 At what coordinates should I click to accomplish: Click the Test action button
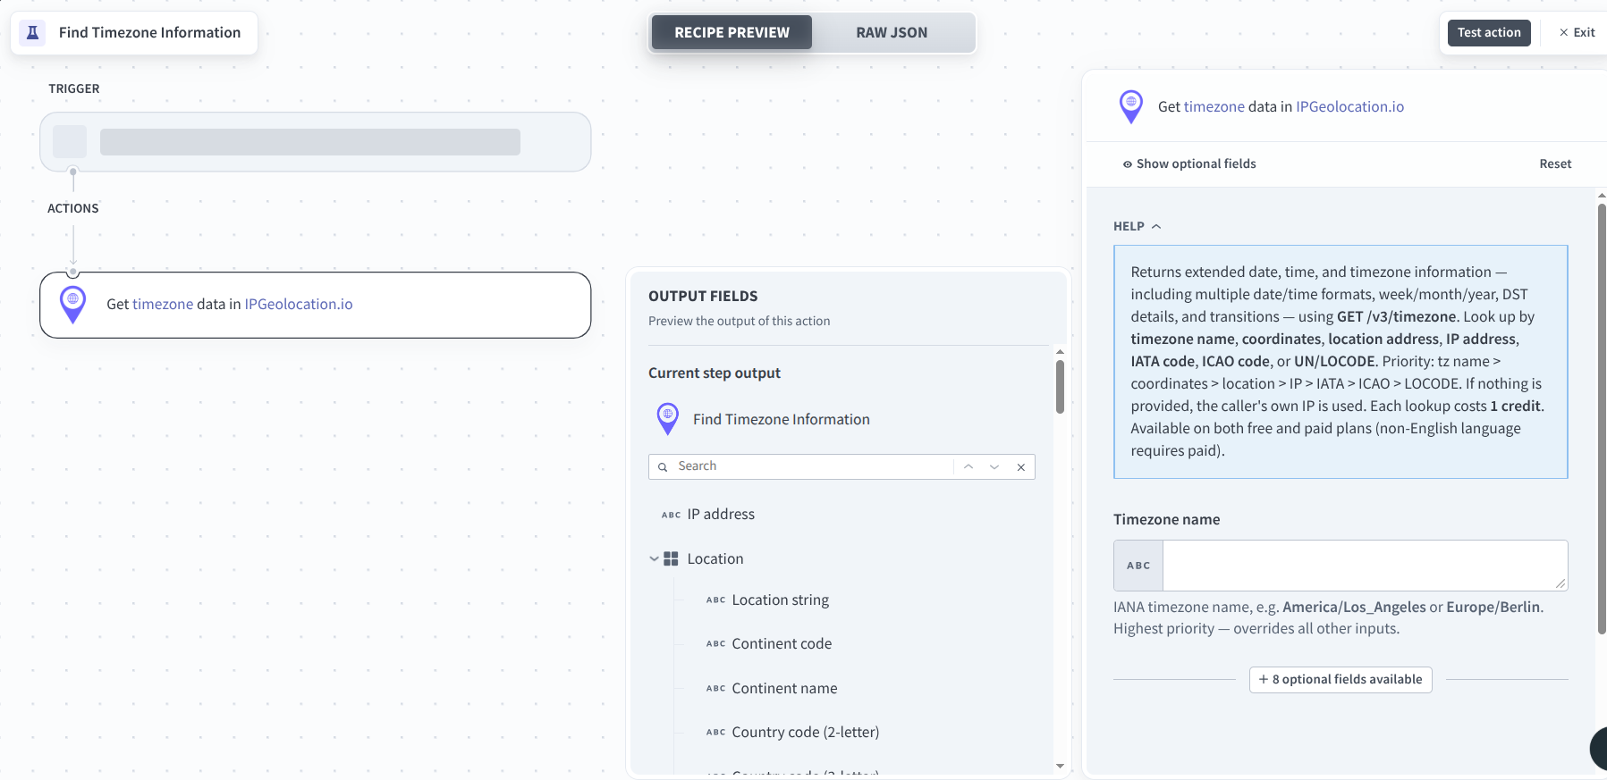(1489, 32)
